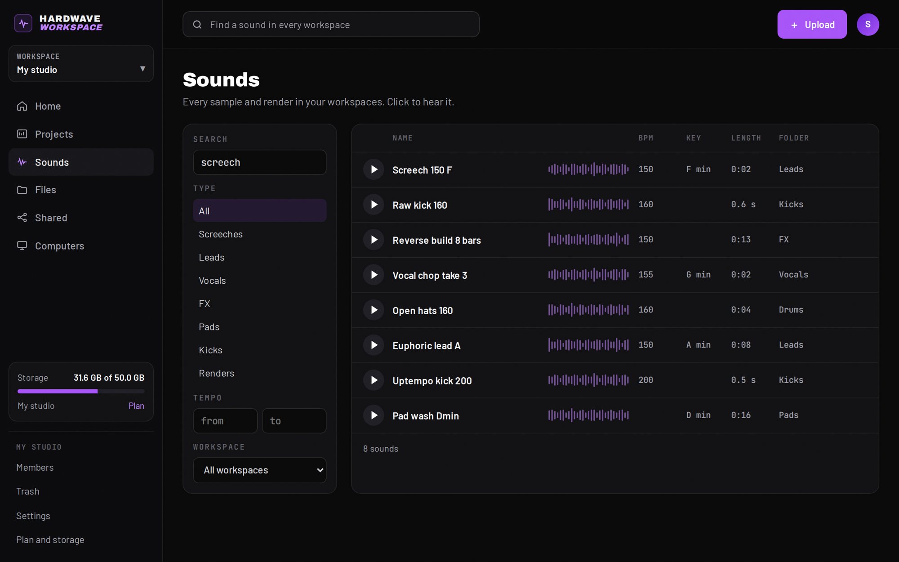
Task: Play Vocal chop take 3
Action: click(x=374, y=275)
